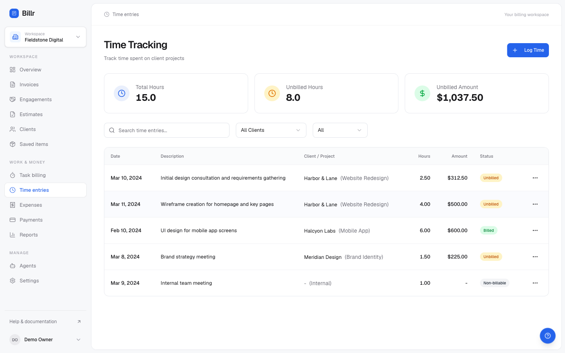
Task: Click the Unbilled badge for Mar 10, 2024
Action: (x=491, y=178)
